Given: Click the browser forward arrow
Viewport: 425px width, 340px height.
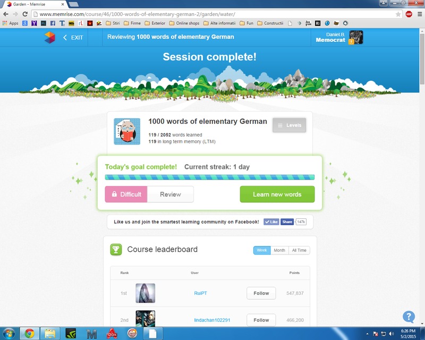Looking at the screenshot, I should click(15, 14).
